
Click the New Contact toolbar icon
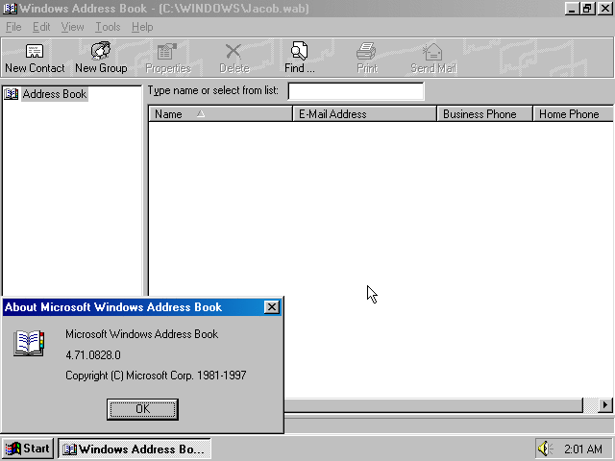tap(35, 58)
